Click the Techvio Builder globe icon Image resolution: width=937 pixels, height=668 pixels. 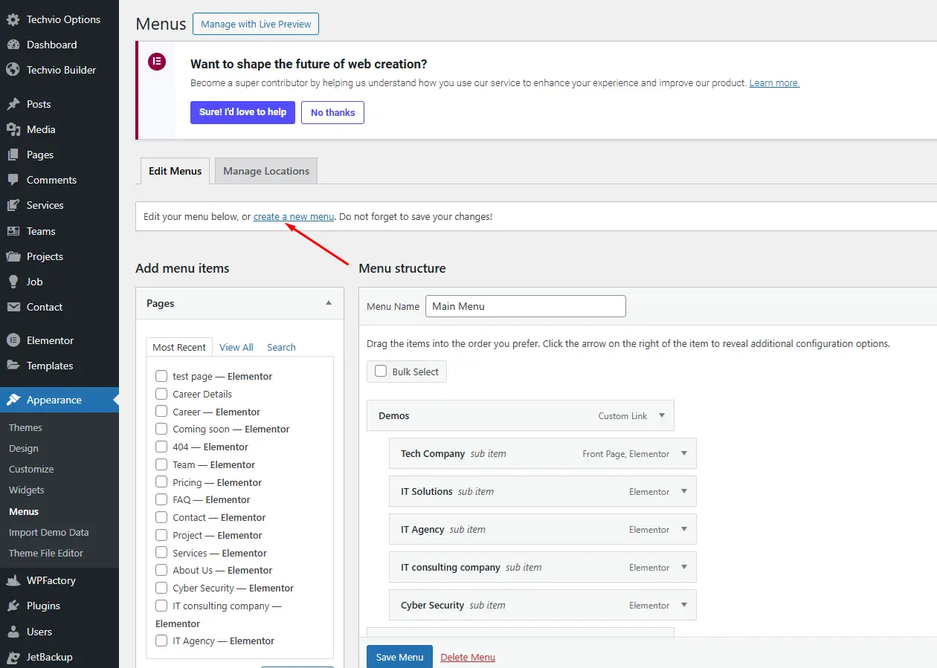click(x=13, y=70)
